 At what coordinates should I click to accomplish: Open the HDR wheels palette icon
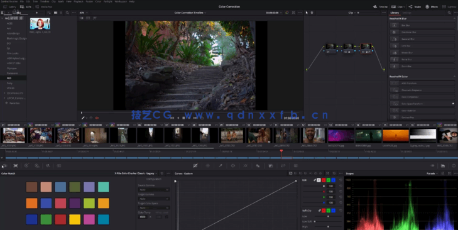tap(37, 166)
